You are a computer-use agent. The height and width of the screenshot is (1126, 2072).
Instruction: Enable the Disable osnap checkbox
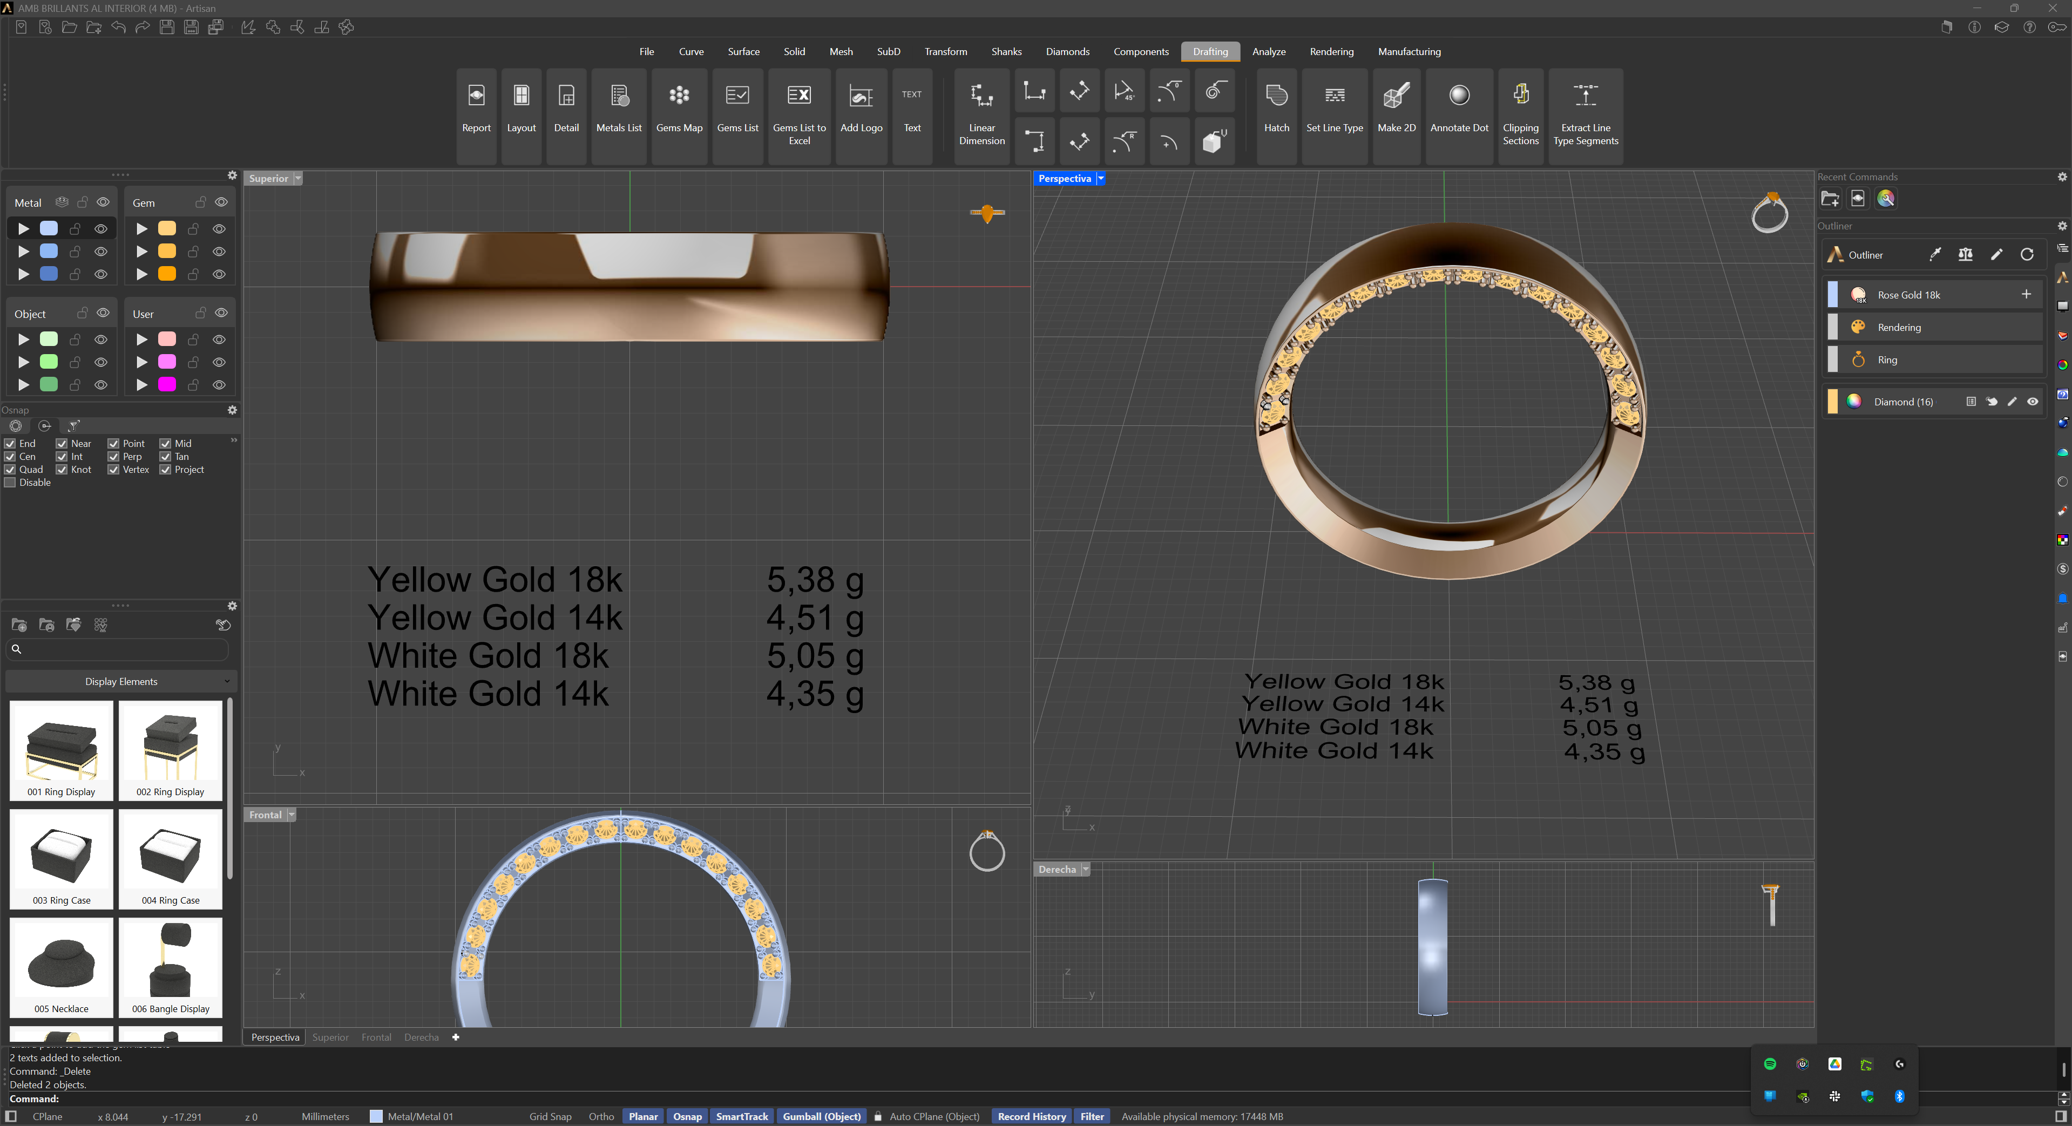pyautogui.click(x=10, y=483)
